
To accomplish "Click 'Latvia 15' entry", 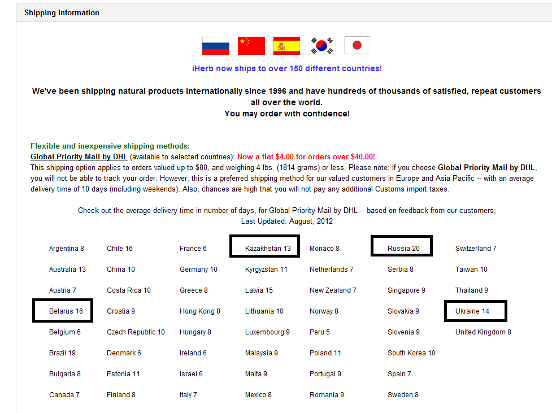I will tap(259, 290).
